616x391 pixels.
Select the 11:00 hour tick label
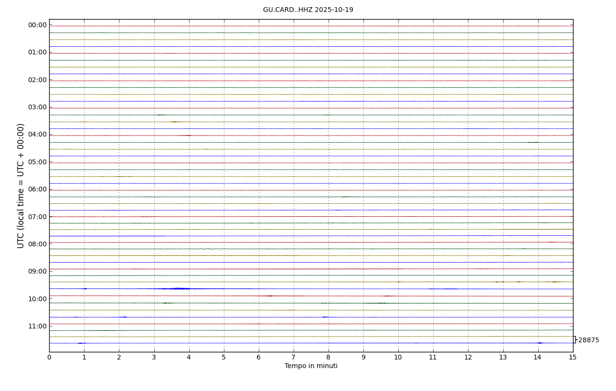click(x=37, y=327)
